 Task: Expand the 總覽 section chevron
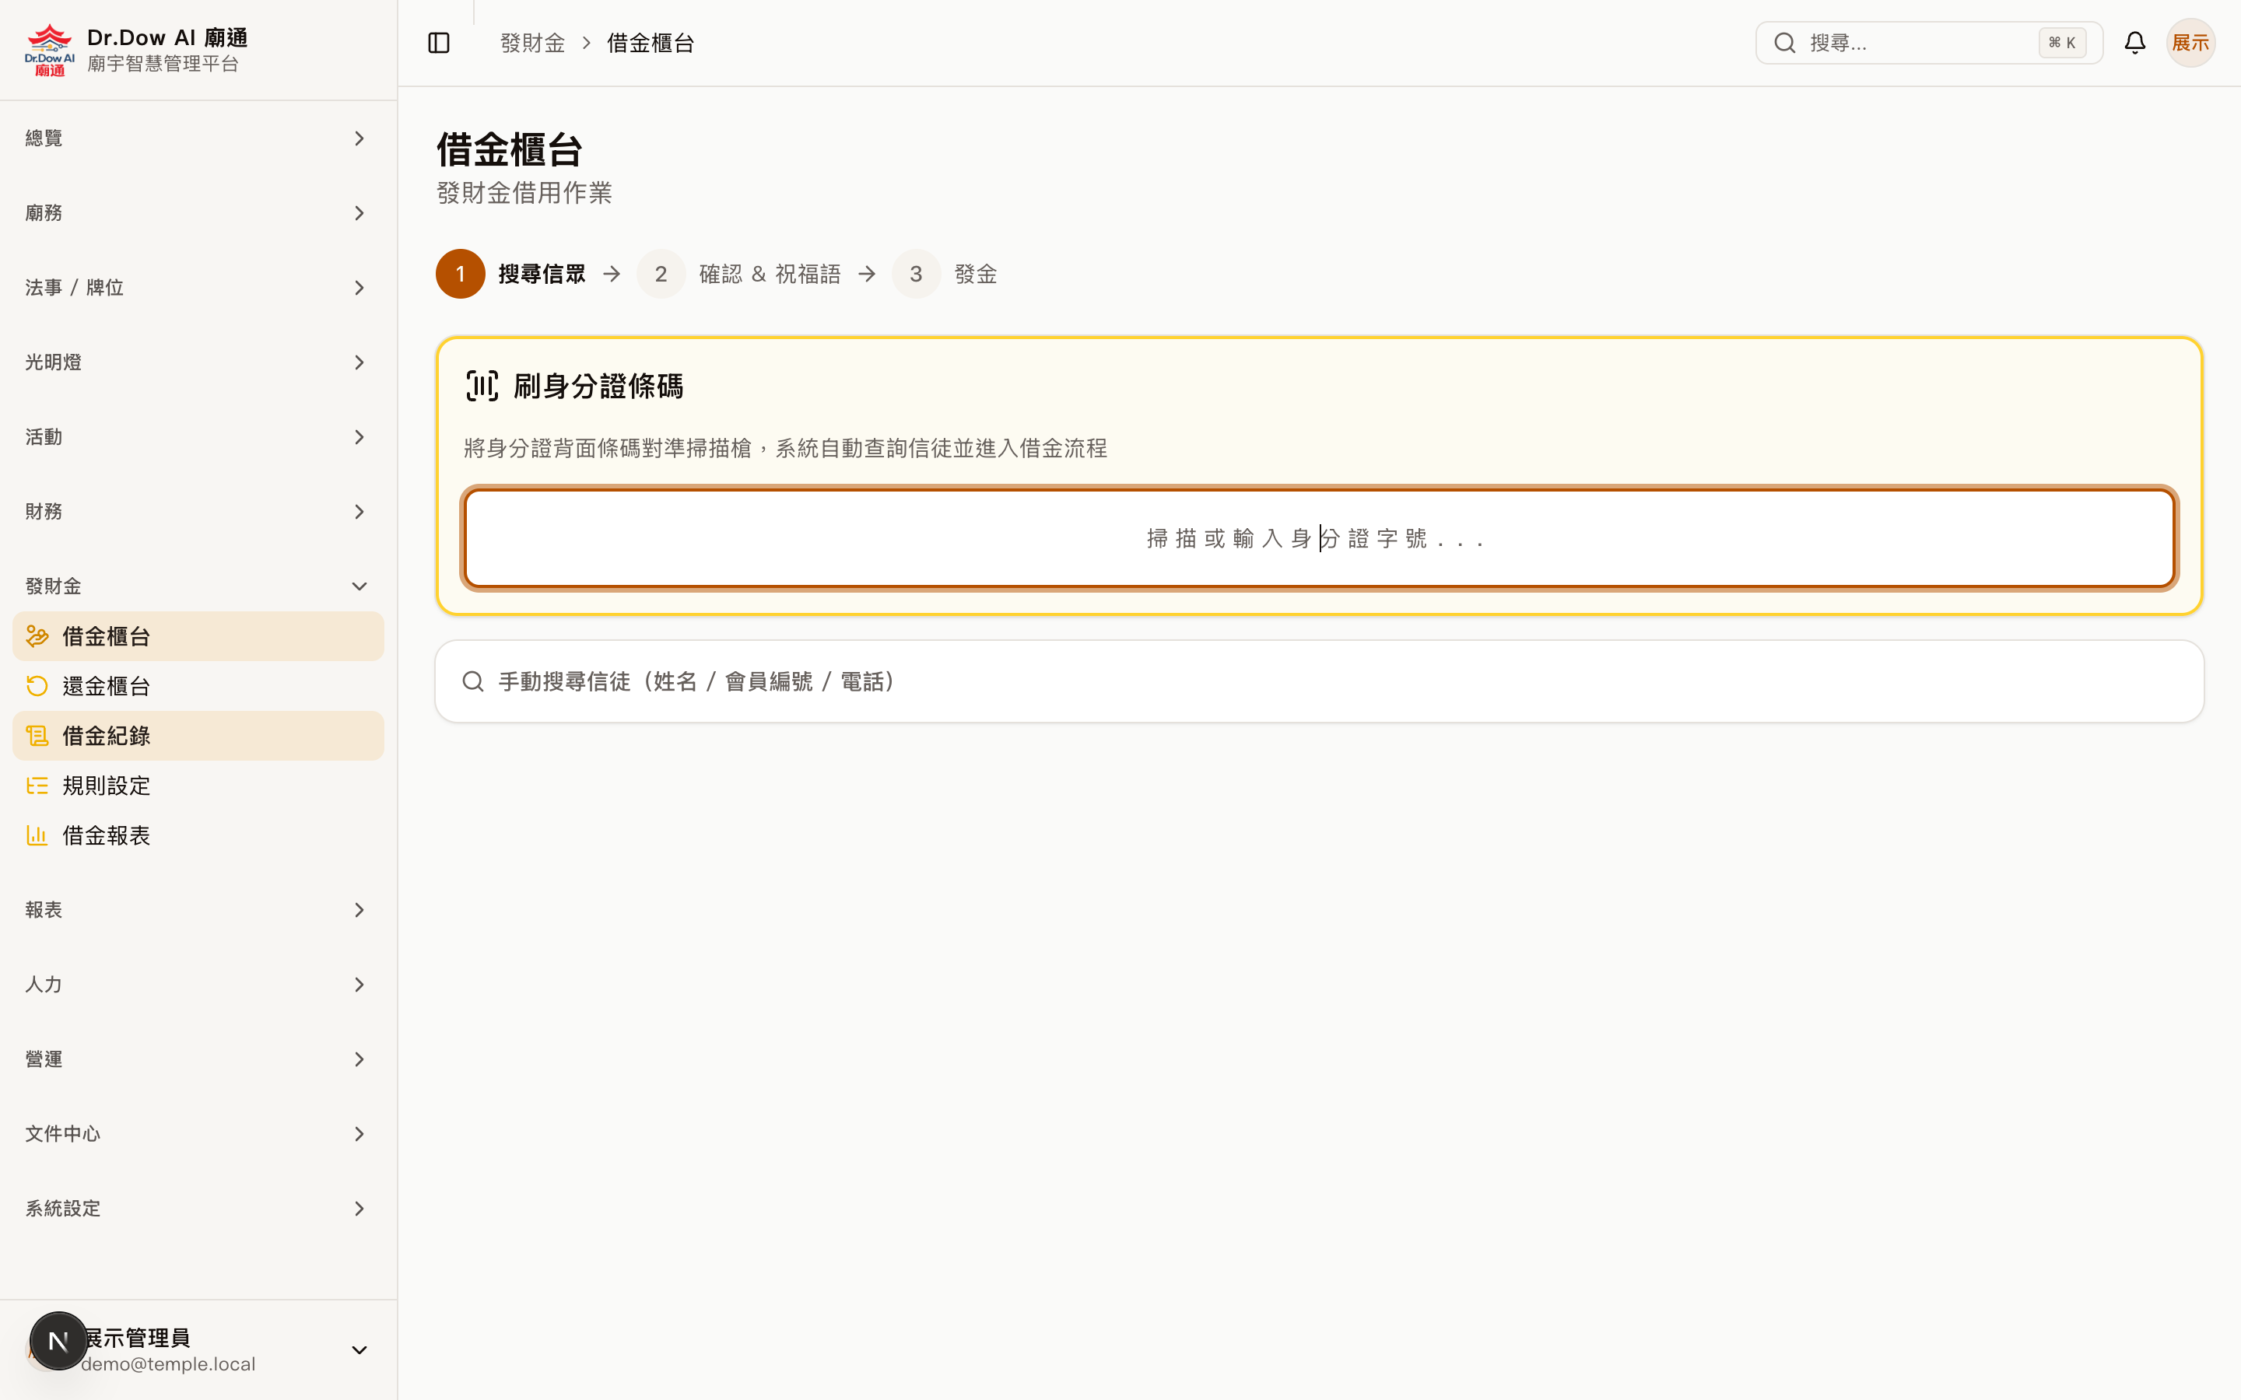(x=359, y=138)
